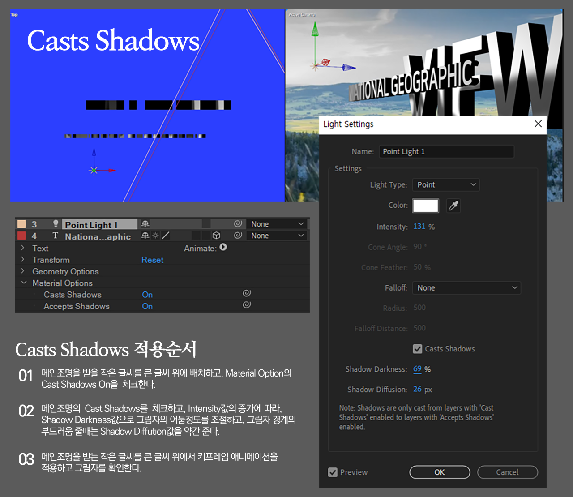
Task: Click the Casts Shadows property label in timeline
Action: click(73, 295)
